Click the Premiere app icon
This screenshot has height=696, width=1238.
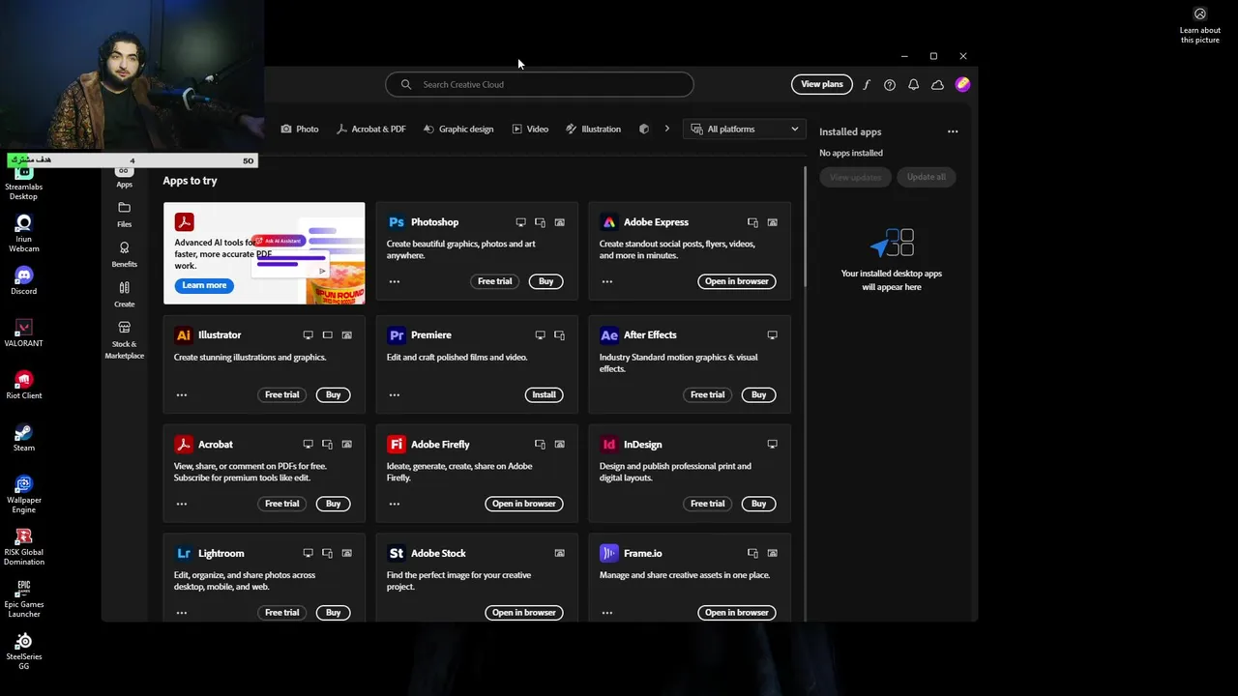396,335
